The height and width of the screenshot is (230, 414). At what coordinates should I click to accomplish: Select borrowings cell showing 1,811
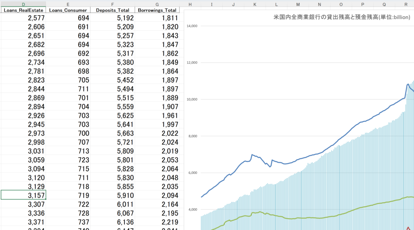156,18
